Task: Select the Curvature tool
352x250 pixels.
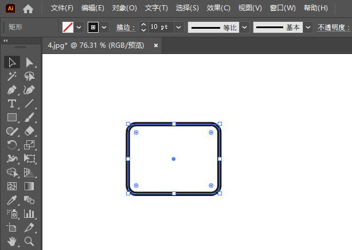Action: (29, 90)
